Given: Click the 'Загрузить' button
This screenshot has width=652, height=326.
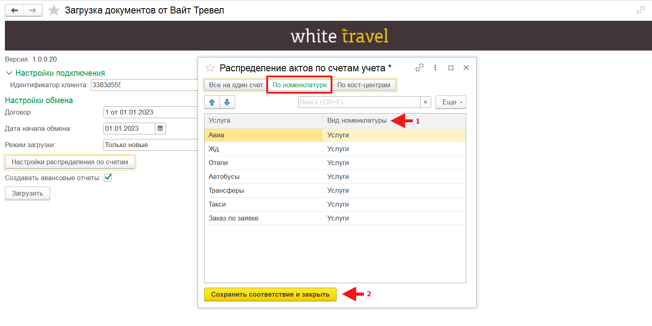Looking at the screenshot, I should pos(27,194).
